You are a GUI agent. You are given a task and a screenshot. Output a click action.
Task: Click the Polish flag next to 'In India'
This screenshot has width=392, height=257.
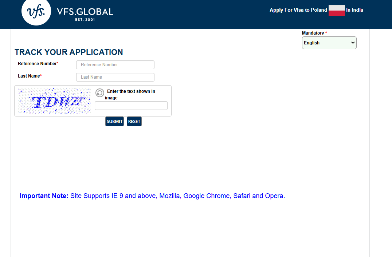point(336,11)
